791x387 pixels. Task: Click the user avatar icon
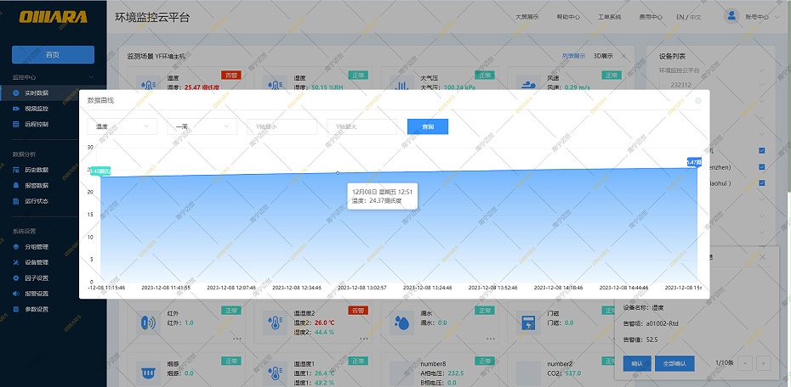pyautogui.click(x=731, y=16)
